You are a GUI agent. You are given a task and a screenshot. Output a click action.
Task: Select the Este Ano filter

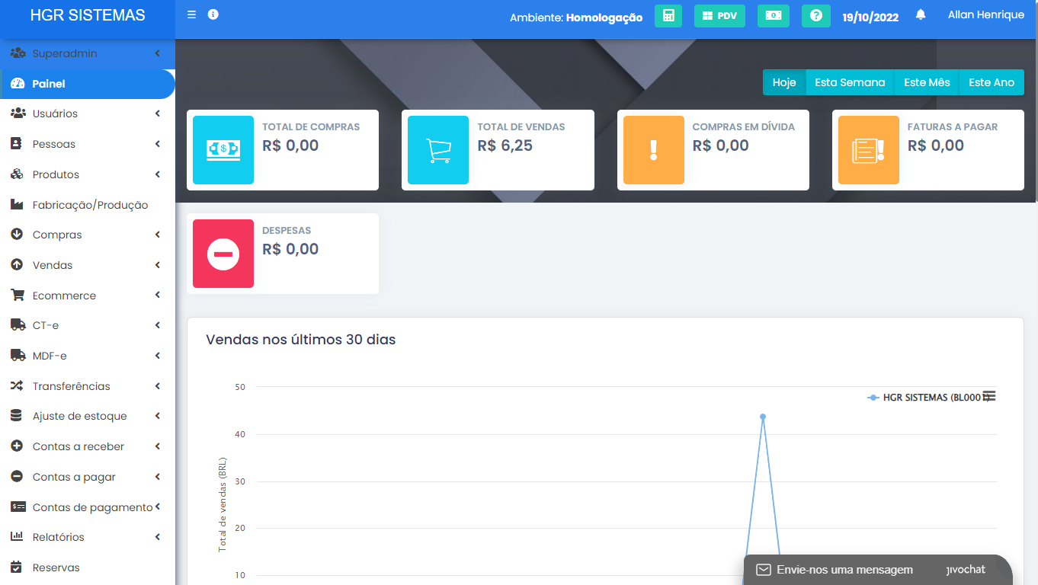coord(992,82)
